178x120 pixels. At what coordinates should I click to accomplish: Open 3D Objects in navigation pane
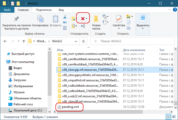[x=28, y=98]
